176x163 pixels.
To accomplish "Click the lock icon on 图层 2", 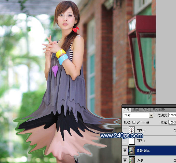I will click(x=175, y=131).
